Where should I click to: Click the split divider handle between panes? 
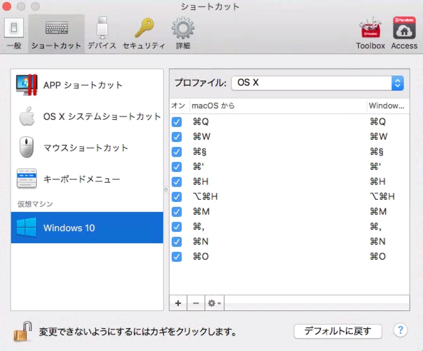166,190
